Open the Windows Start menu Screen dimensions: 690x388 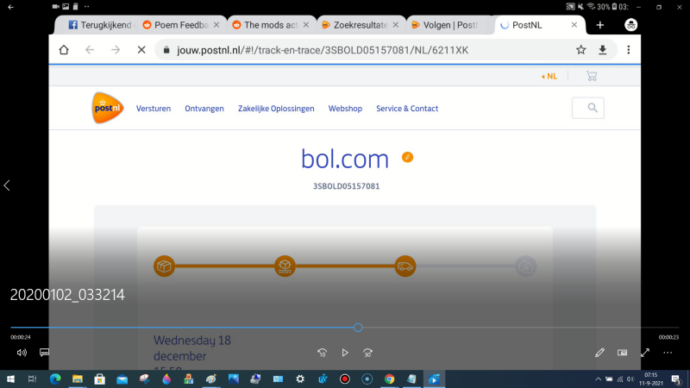10,379
